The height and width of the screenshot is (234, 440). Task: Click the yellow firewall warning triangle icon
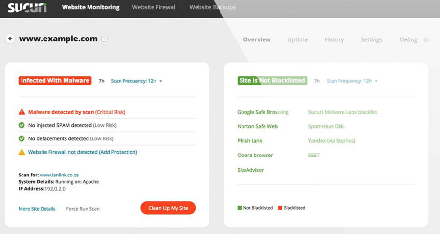tap(22, 152)
